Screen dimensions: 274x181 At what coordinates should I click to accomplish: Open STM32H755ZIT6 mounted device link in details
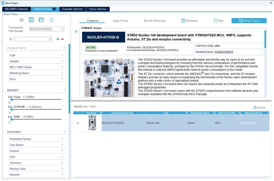[x=224, y=52]
